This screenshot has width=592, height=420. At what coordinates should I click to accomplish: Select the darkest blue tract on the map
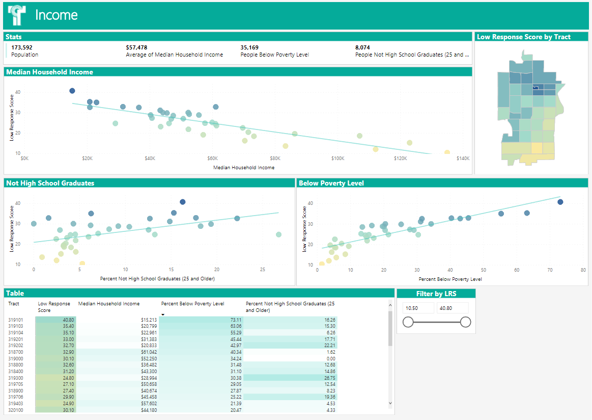pyautogui.click(x=535, y=87)
